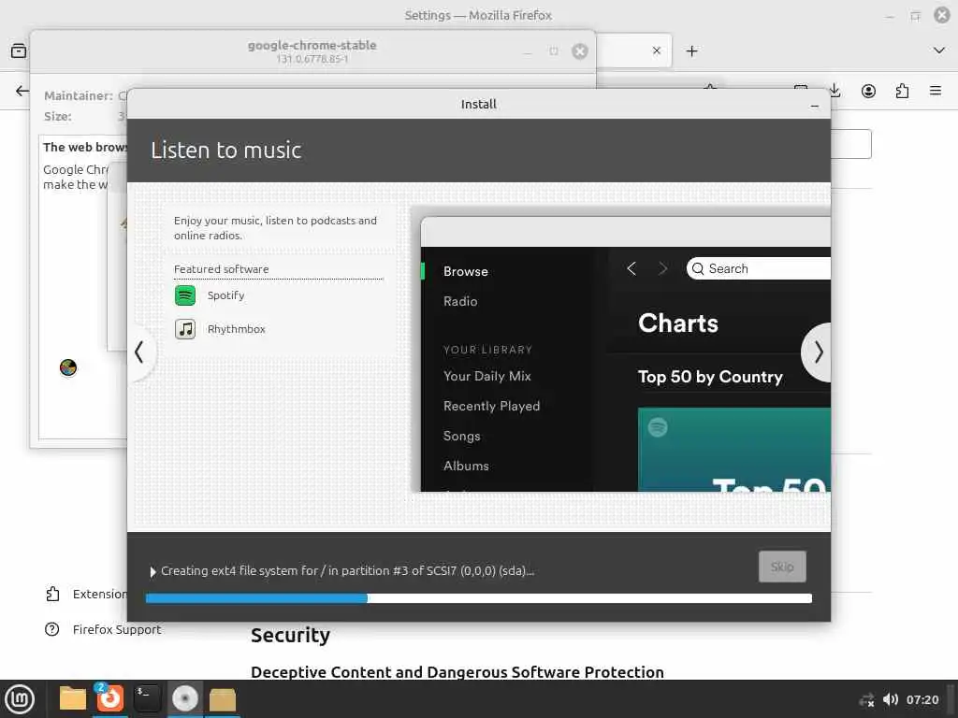Click Rhythmbox label in Featured software
The image size is (958, 718).
(237, 329)
